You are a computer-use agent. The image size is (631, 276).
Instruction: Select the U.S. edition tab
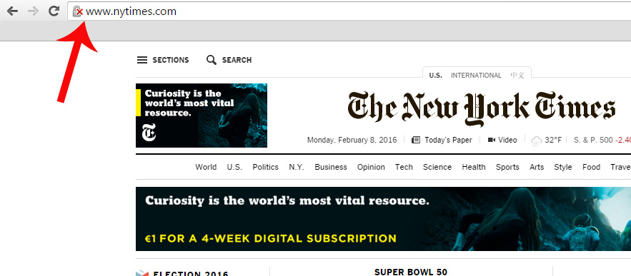click(435, 75)
